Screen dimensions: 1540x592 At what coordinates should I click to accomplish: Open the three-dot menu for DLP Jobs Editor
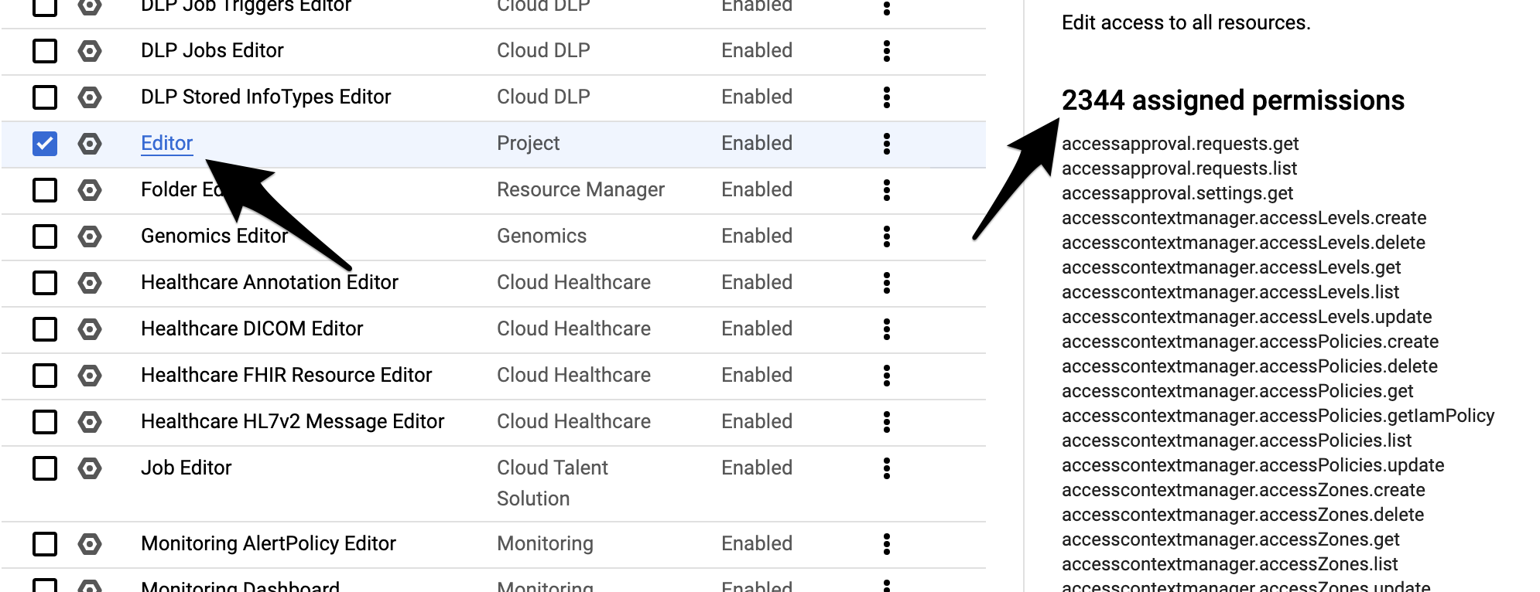coord(887,51)
